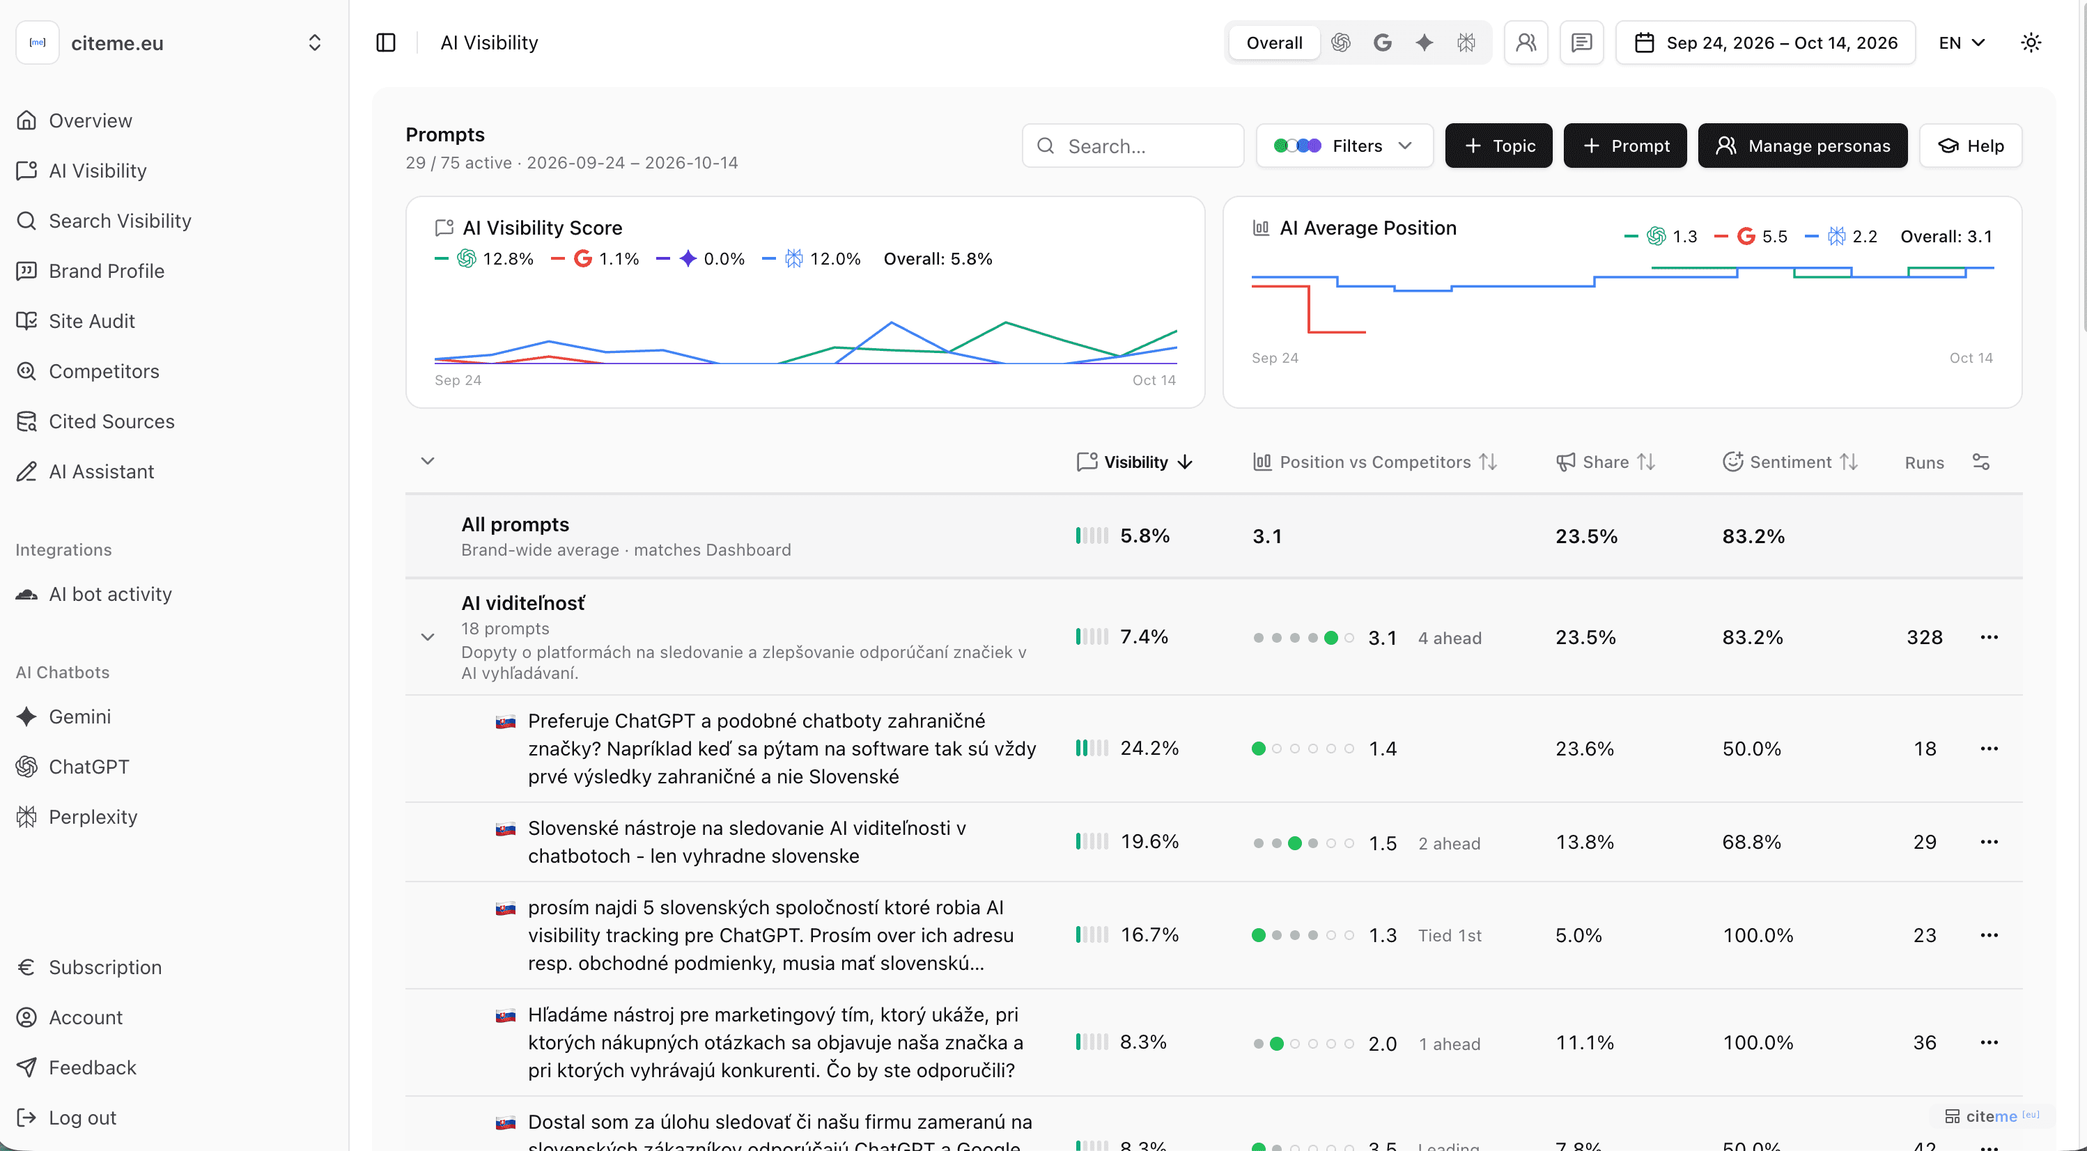This screenshot has width=2087, height=1151.
Task: Select the Perplexity engine filter icon
Action: pyautogui.click(x=1466, y=43)
